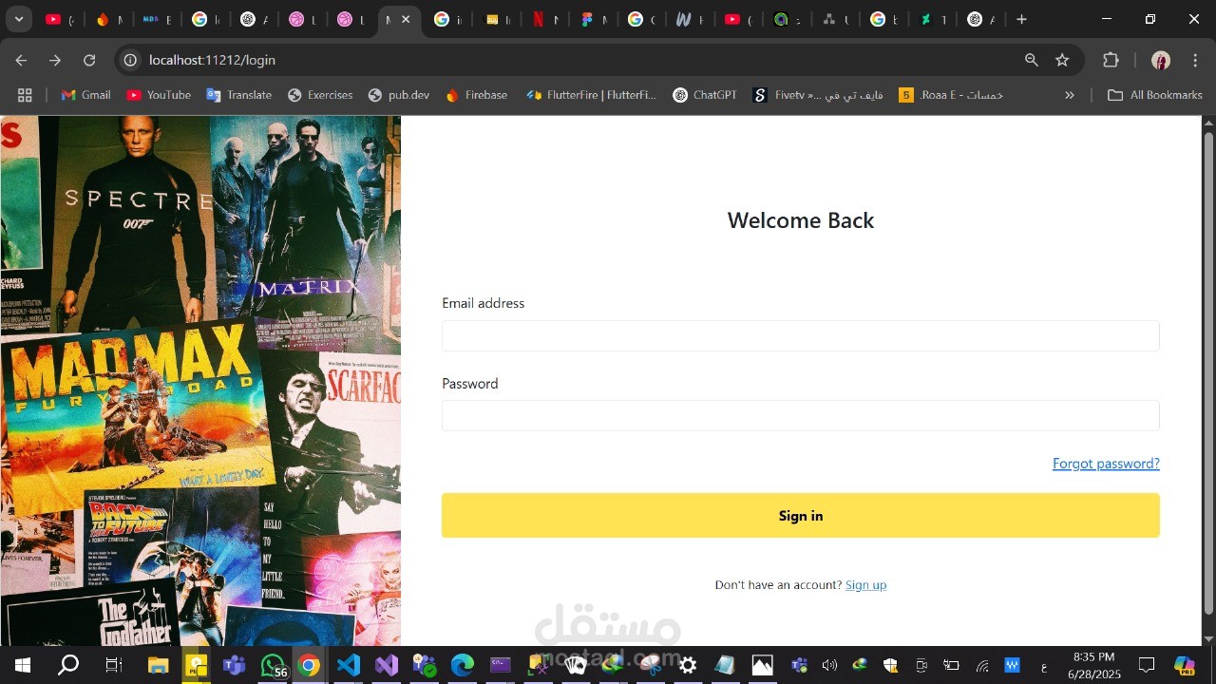This screenshot has width=1216, height=684.
Task: Open the Roaa E bookmark
Action: [952, 95]
